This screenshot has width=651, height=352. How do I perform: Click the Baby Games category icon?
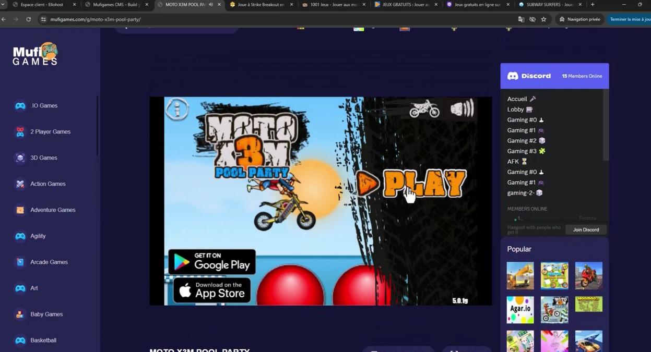point(20,314)
